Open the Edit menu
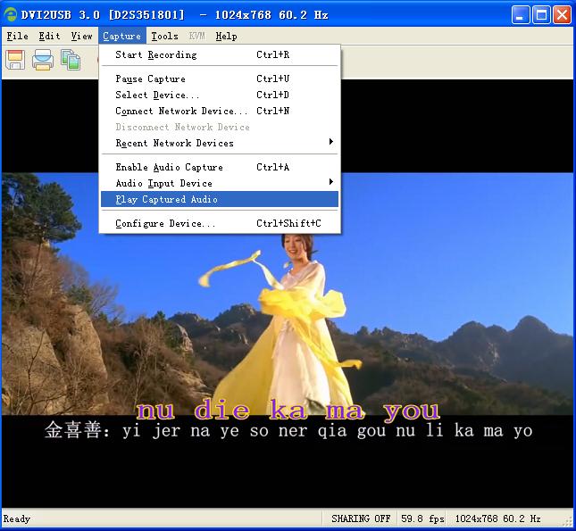This screenshot has width=576, height=531. 49,37
